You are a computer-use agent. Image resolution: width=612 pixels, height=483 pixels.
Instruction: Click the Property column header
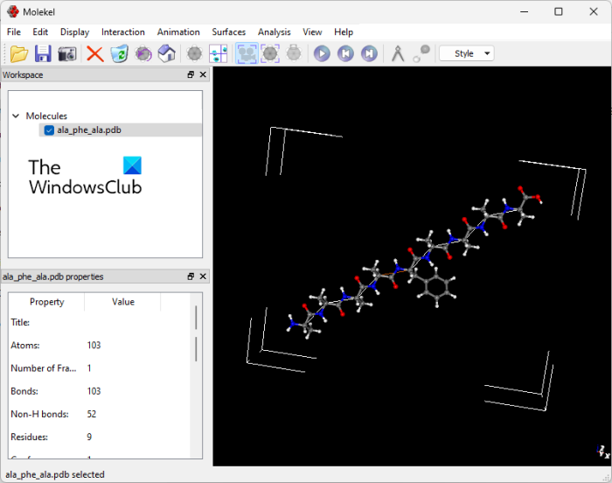pyautogui.click(x=46, y=302)
